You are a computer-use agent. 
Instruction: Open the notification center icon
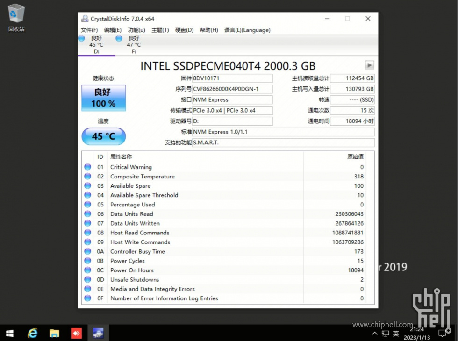[443, 333]
